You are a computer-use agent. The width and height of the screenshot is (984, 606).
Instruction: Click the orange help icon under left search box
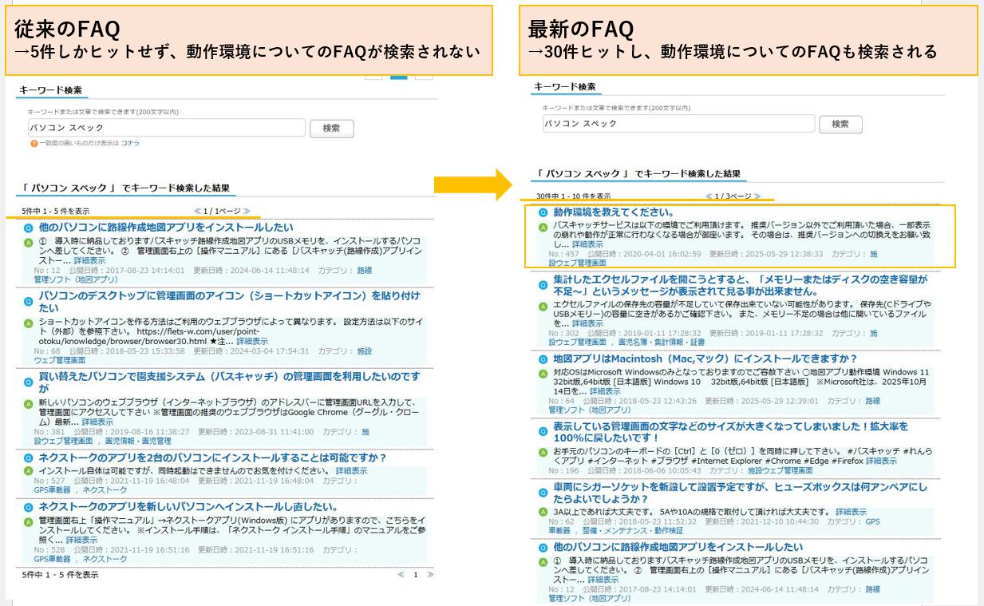pos(34,143)
